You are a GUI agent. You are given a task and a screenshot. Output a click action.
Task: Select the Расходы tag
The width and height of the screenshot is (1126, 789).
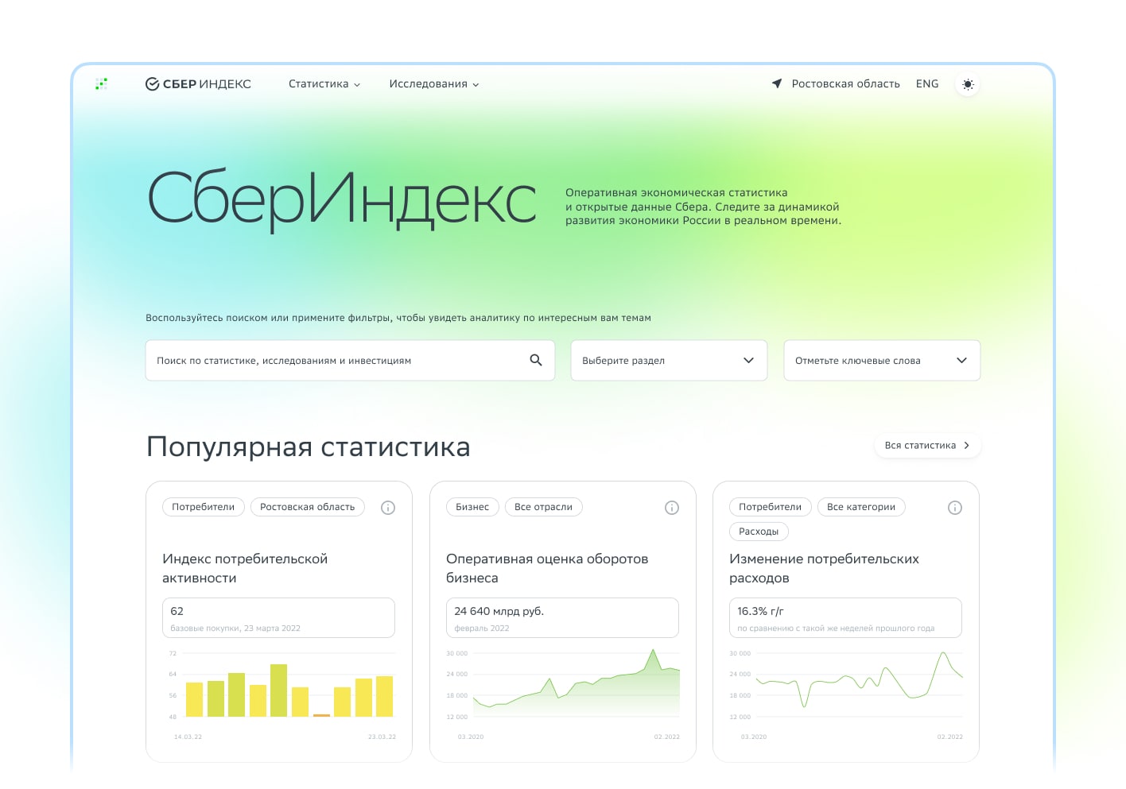[759, 532]
